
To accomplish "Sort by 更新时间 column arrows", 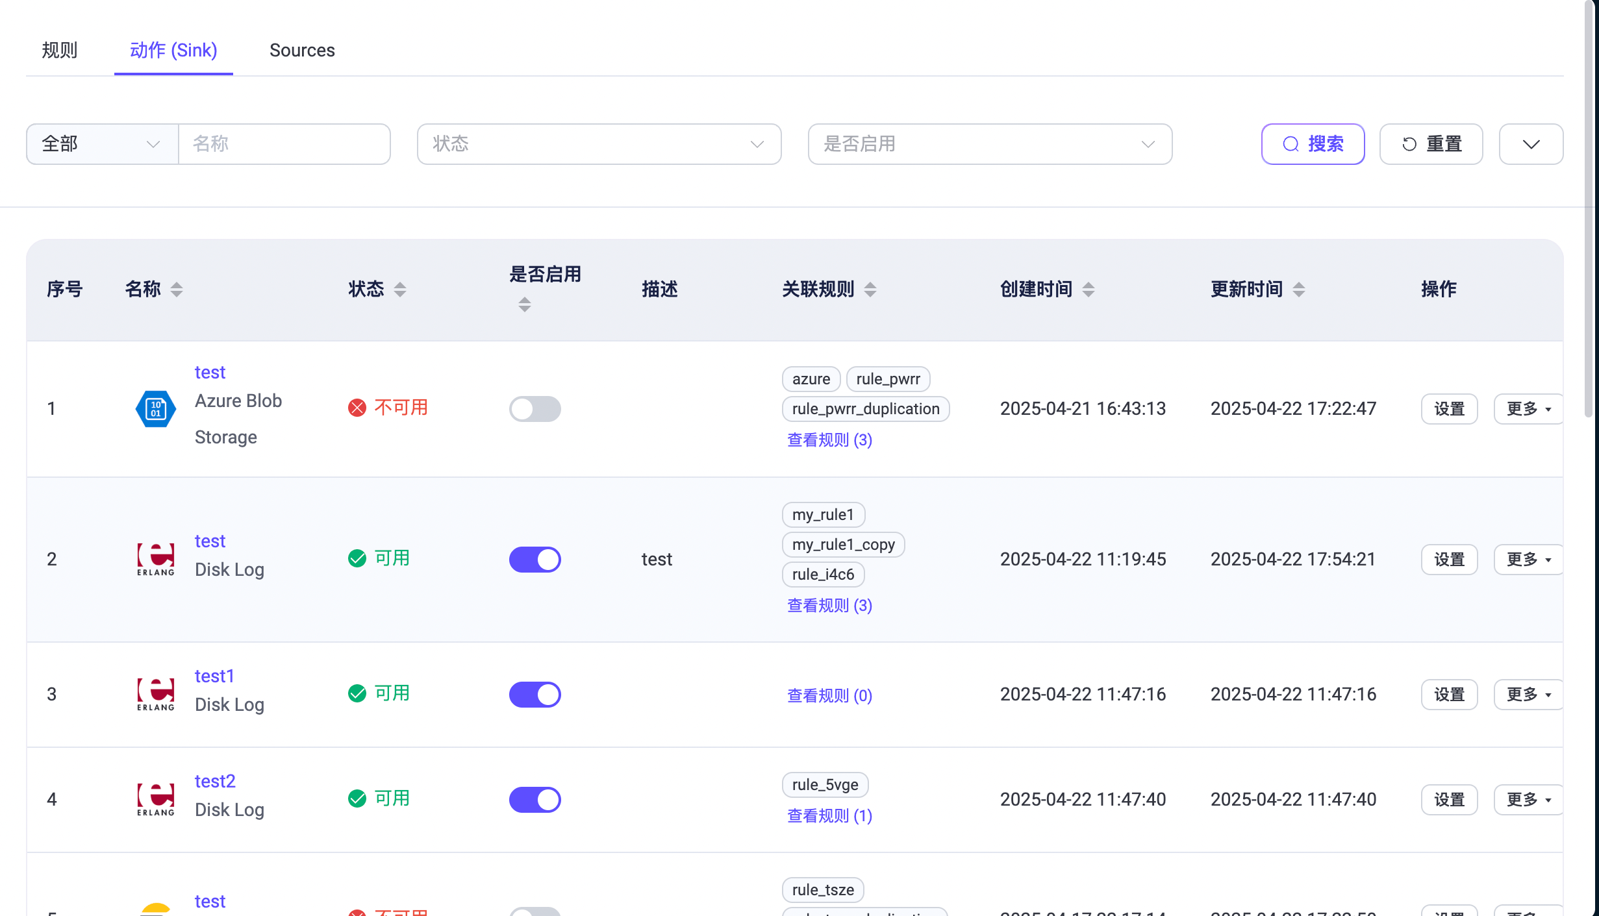I will click(x=1299, y=290).
